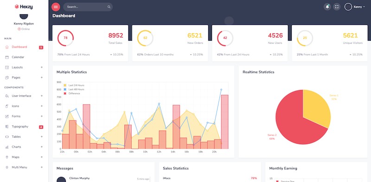
Task: Click the Realtime Statistics heading
Action: pos(258,72)
